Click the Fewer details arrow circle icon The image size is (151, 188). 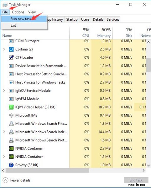coord(5,180)
